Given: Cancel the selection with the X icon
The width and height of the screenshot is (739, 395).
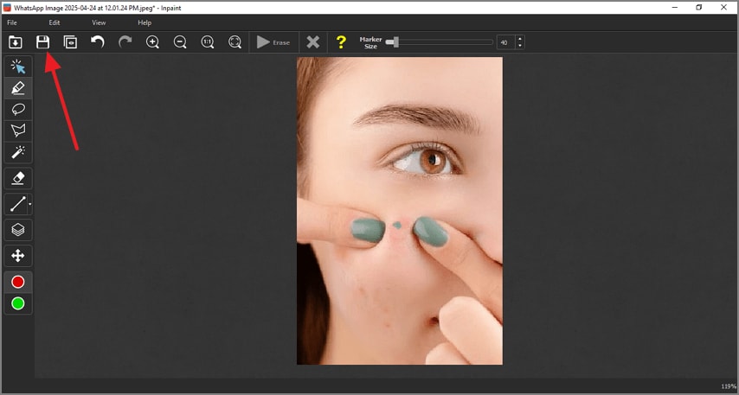Looking at the screenshot, I should point(313,42).
